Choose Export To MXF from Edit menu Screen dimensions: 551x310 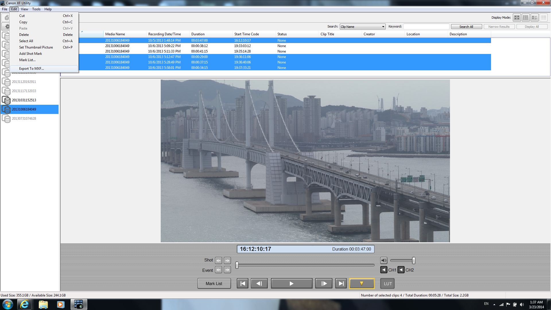[32, 69]
